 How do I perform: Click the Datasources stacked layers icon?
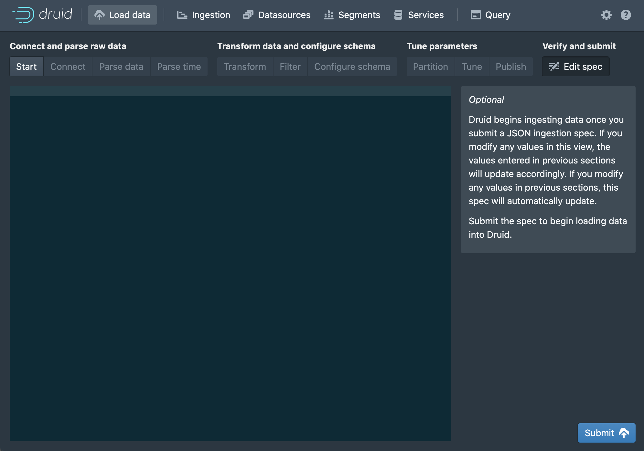[x=248, y=15]
